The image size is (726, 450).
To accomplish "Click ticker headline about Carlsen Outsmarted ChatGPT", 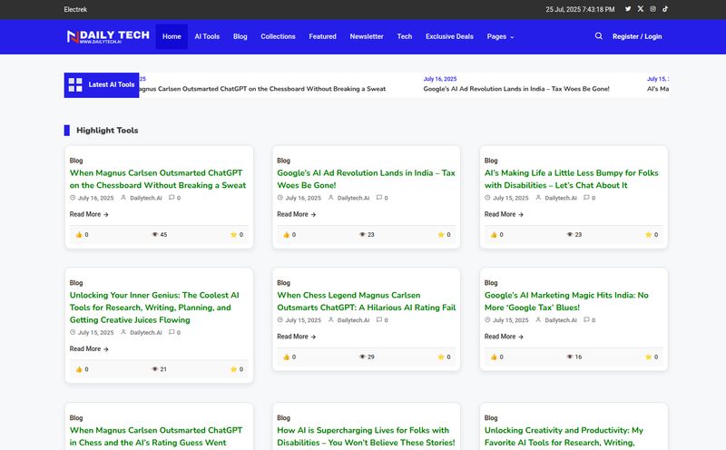I will tap(262, 89).
